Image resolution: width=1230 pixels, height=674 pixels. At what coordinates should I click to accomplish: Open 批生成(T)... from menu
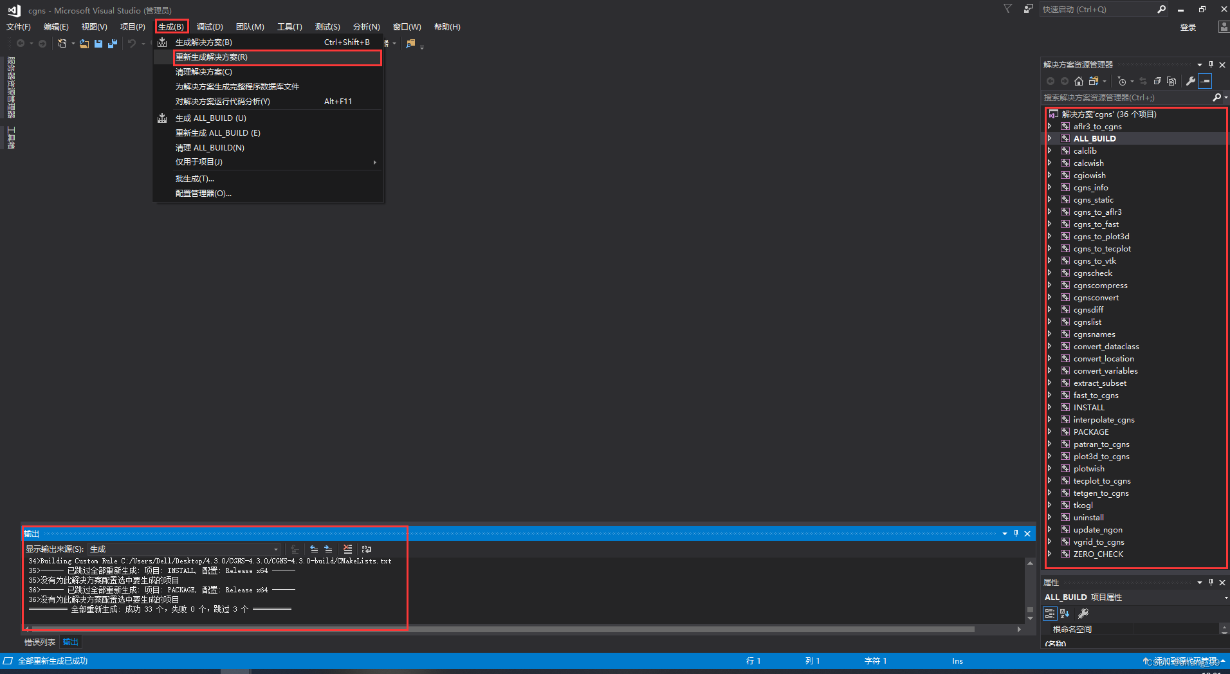click(x=268, y=179)
